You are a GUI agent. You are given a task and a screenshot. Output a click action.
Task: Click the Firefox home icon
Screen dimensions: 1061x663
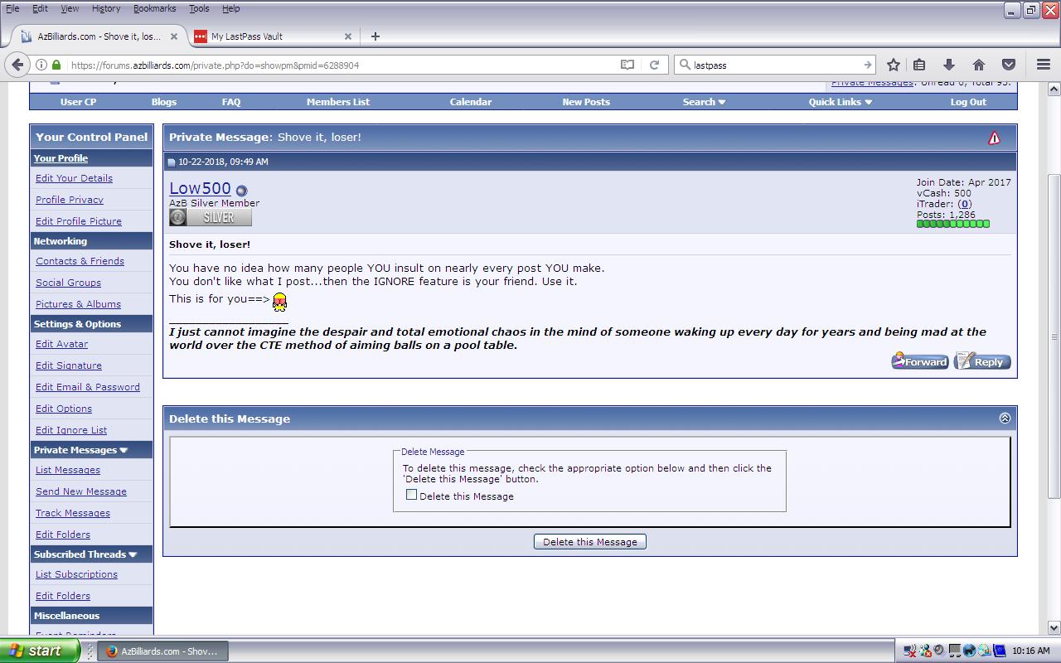coord(979,65)
